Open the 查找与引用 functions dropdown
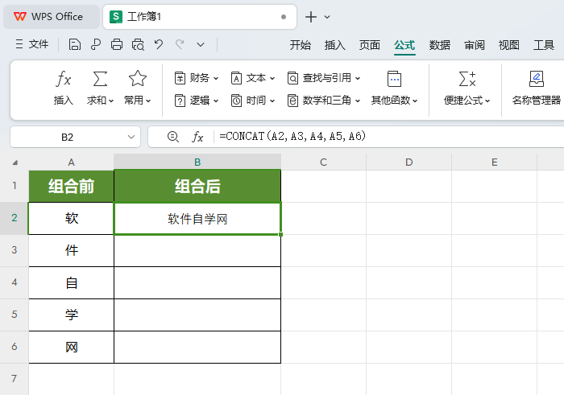This screenshot has width=564, height=395. coord(324,78)
